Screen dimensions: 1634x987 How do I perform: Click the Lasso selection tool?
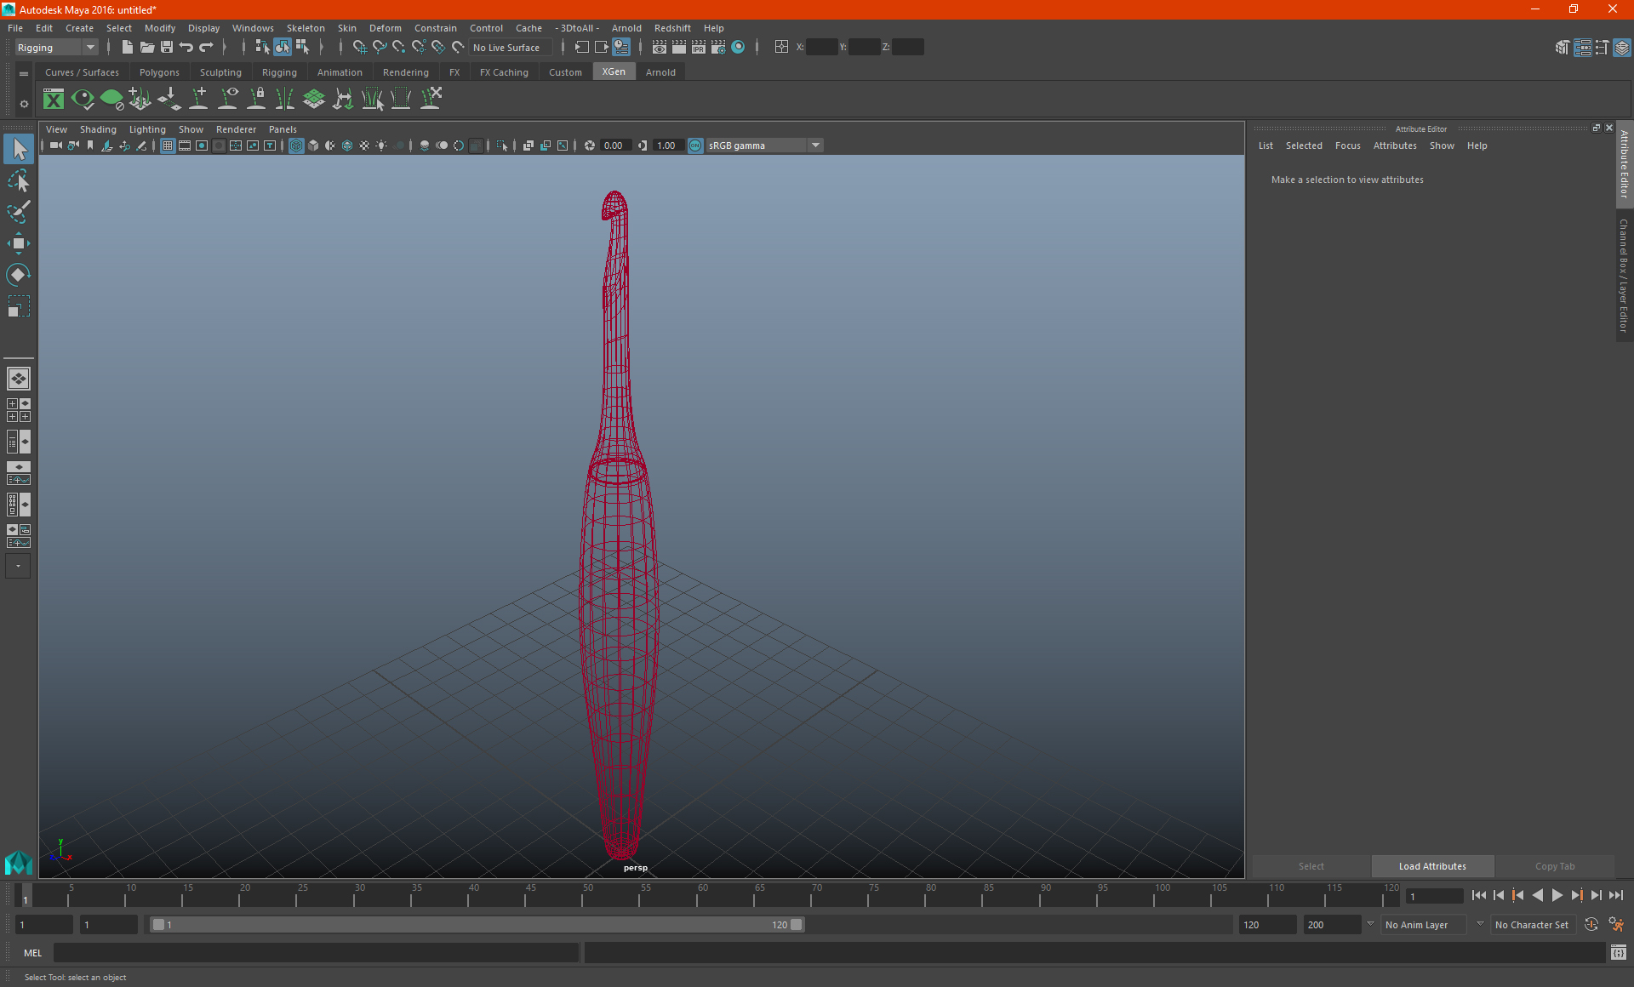point(19,182)
